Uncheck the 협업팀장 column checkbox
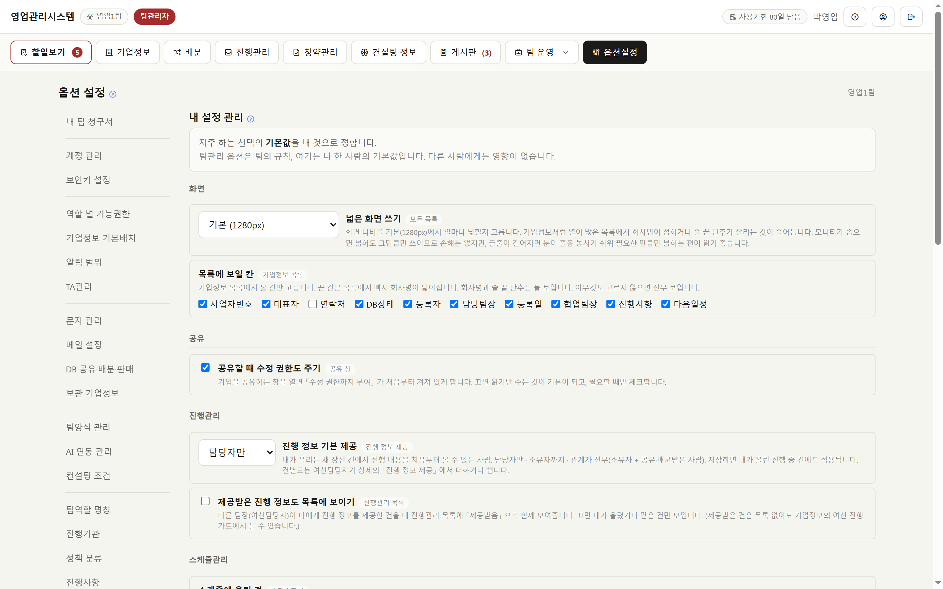The image size is (943, 589). coord(556,304)
